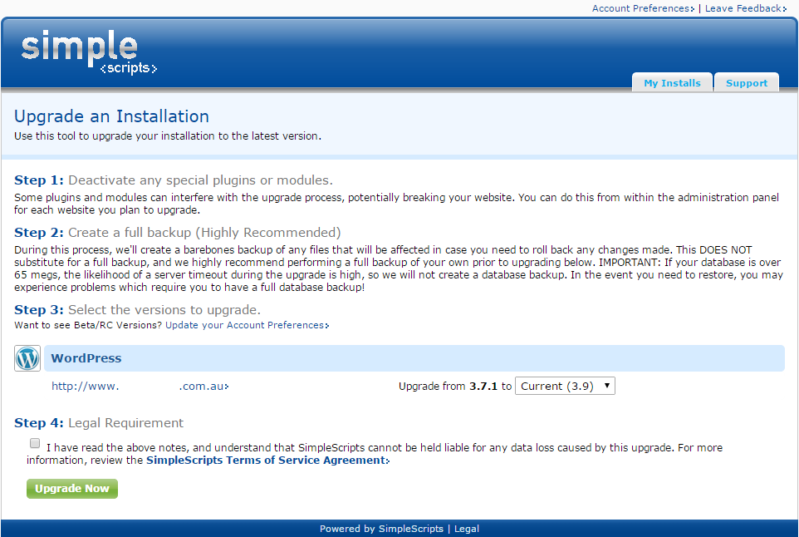Tick the legal agreement checkbox

[35, 443]
